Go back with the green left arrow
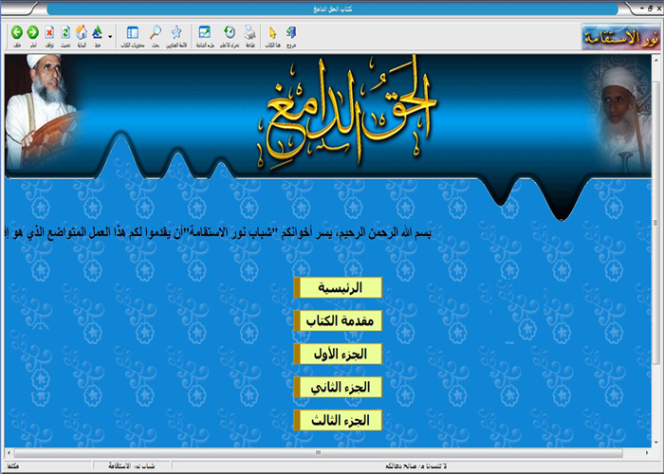Viewport: 664px width, 474px height. point(17,32)
